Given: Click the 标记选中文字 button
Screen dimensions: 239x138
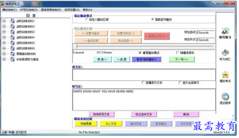Looking at the screenshot, I should click(144, 114).
